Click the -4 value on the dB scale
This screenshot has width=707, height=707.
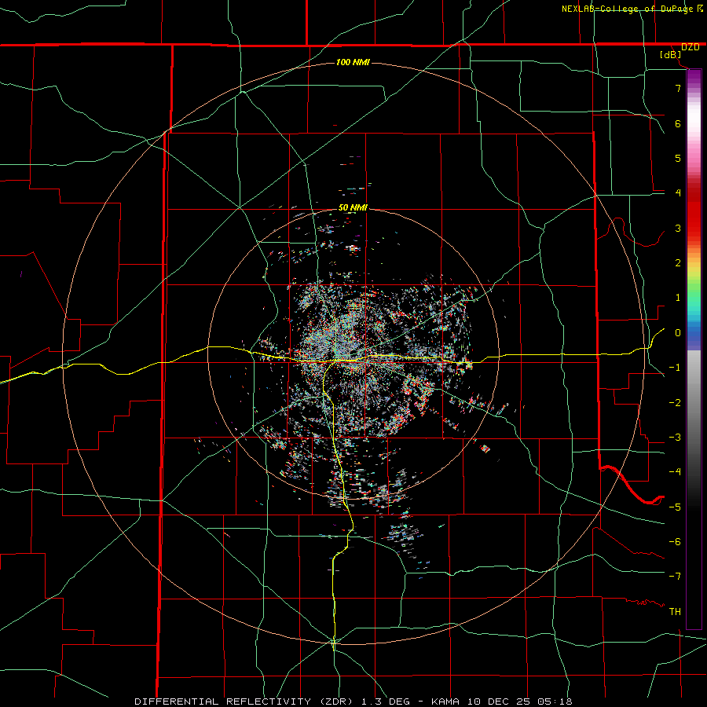675,471
